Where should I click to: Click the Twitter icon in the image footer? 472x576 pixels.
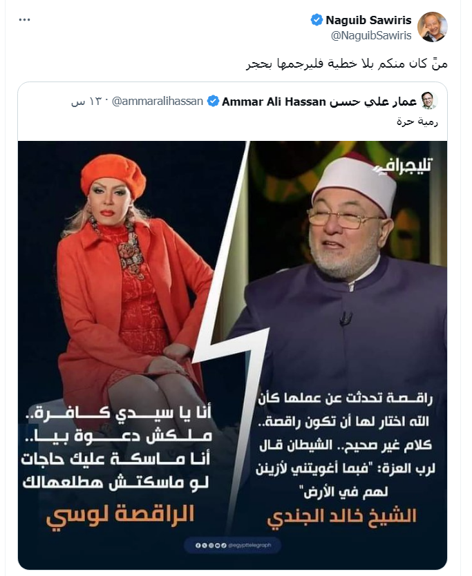click(205, 546)
